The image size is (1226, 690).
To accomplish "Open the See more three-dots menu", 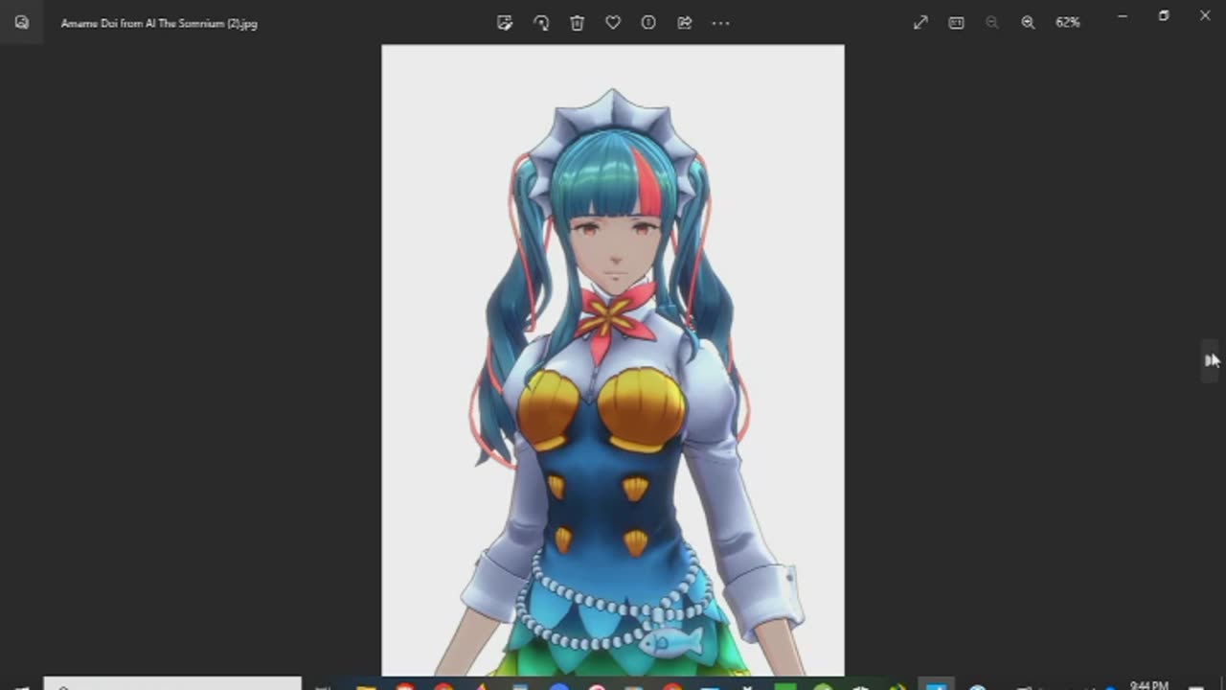I will click(x=720, y=23).
